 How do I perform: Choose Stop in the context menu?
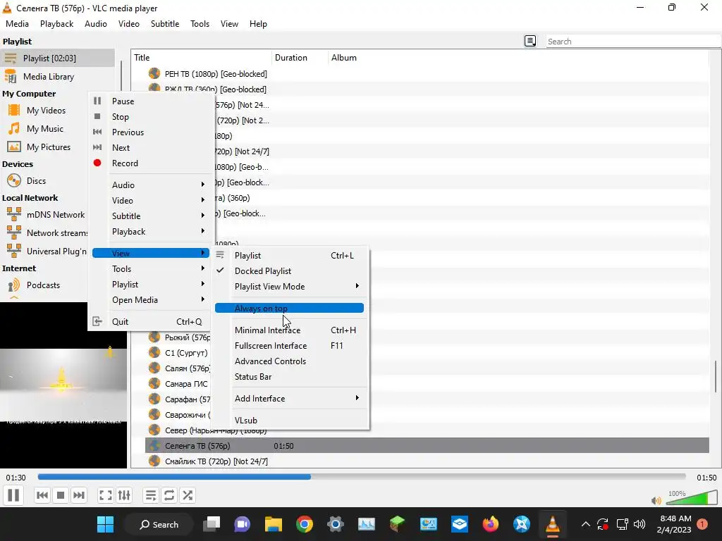151,117
